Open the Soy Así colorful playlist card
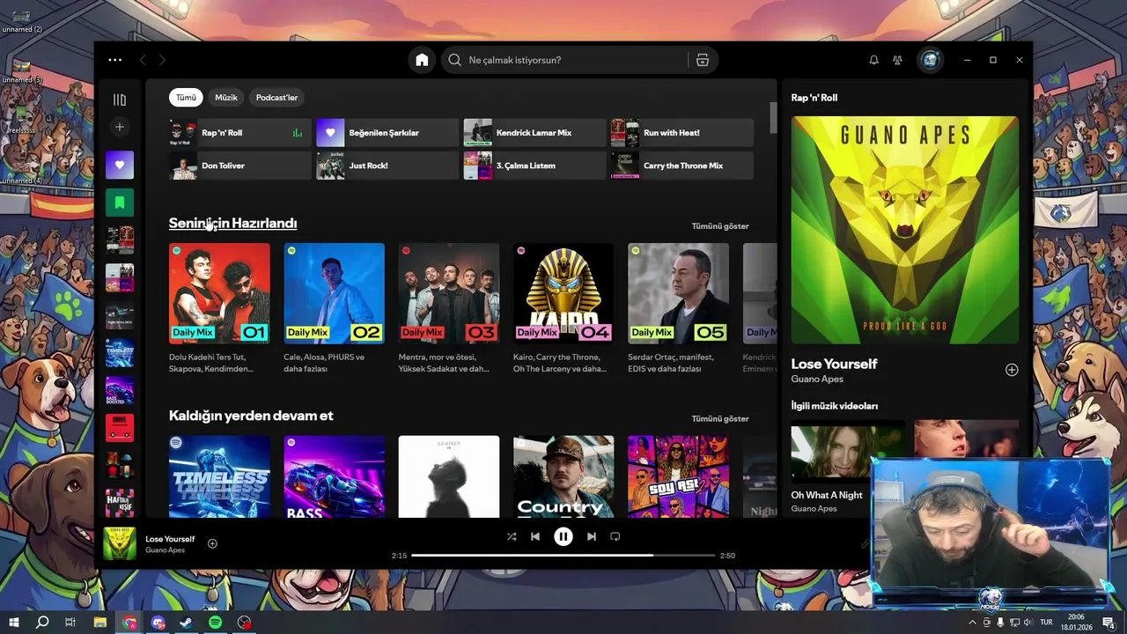 click(x=678, y=476)
